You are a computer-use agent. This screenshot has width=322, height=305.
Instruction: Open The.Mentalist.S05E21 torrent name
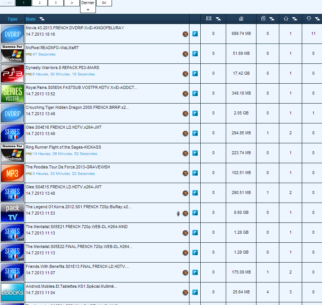(77, 227)
